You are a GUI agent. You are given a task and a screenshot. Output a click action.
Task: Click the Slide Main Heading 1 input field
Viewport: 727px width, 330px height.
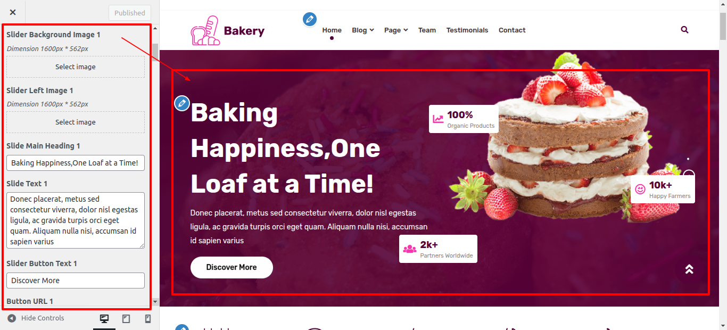pos(76,163)
